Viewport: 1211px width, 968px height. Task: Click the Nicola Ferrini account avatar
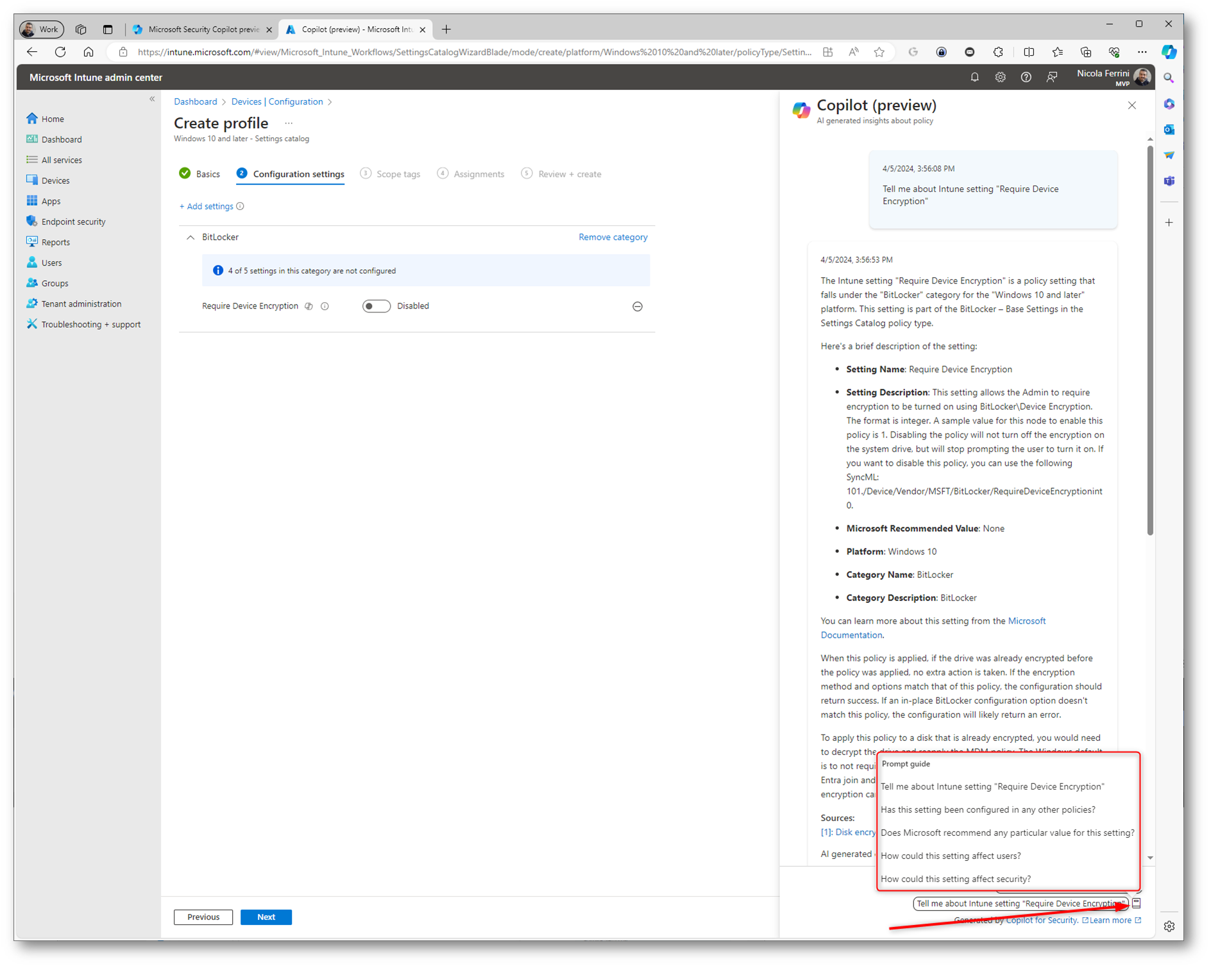click(x=1142, y=77)
